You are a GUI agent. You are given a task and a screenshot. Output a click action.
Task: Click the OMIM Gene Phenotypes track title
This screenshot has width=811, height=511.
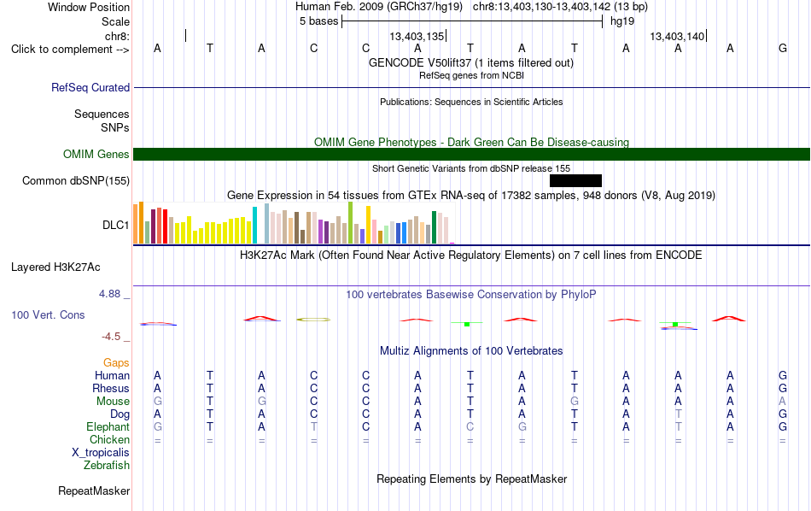click(471, 142)
